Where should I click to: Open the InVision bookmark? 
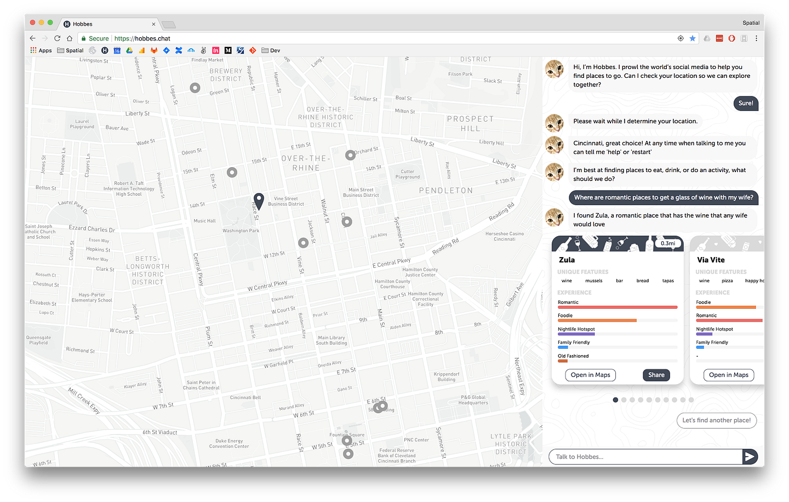[x=216, y=50]
